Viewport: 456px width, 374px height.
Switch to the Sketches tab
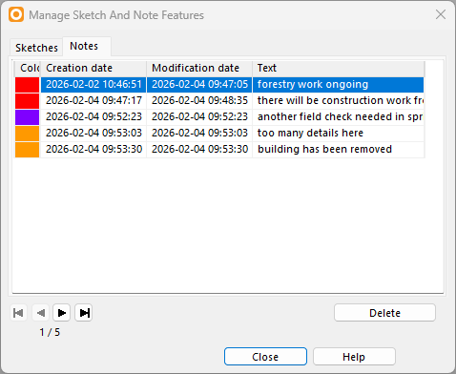[x=36, y=48]
